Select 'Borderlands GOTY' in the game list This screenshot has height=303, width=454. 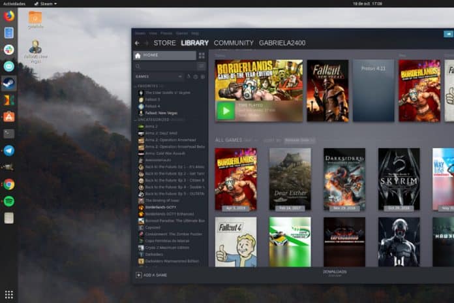click(x=160, y=207)
